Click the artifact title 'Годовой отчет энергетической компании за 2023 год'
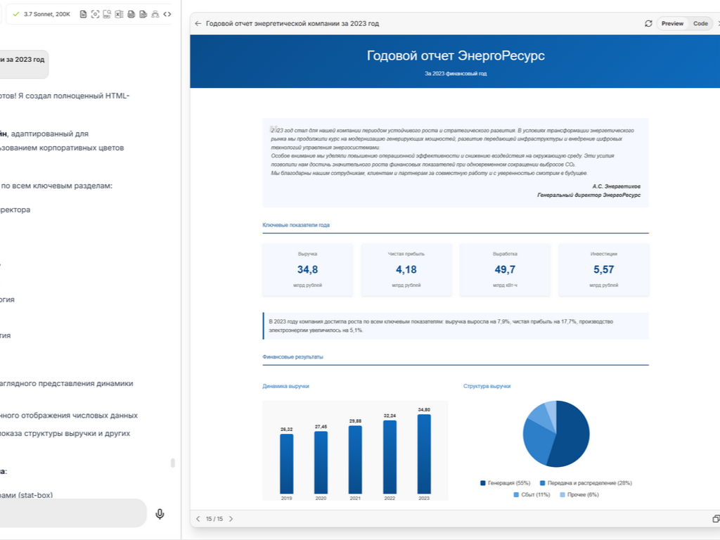Screen dimensions: 720x540 coord(292,23)
